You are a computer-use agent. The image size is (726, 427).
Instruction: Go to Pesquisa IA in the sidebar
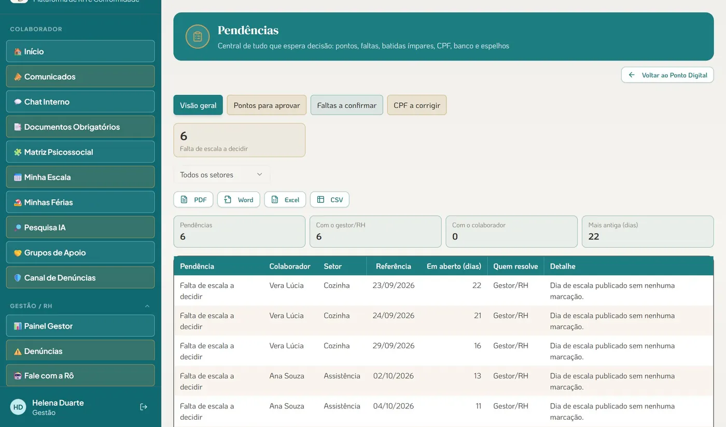pos(80,227)
